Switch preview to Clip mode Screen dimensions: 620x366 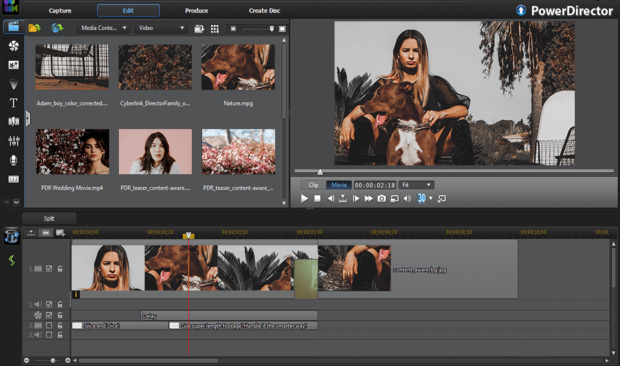pos(313,185)
